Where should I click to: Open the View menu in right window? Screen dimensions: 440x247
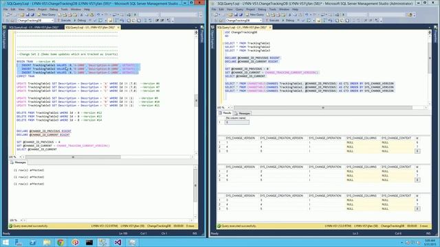coord(230,9)
